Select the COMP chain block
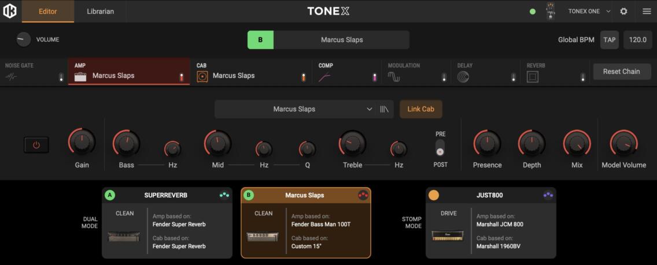657x265 pixels. click(347, 72)
